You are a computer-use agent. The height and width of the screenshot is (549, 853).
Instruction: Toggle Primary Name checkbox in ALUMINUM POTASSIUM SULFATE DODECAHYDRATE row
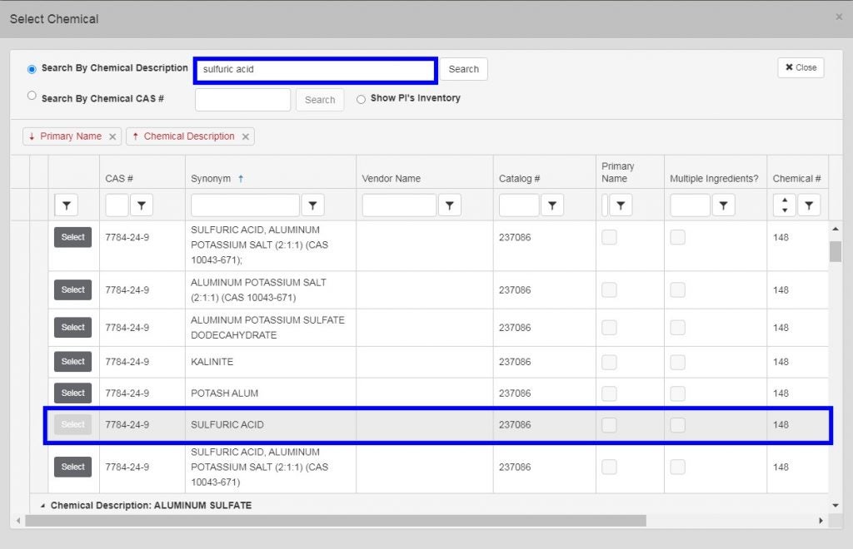[x=609, y=328]
